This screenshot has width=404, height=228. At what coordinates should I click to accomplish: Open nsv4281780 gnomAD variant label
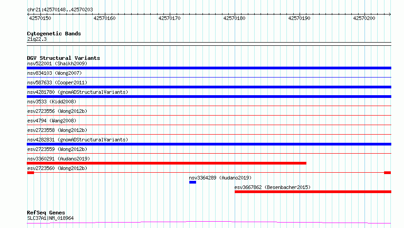pyautogui.click(x=78, y=92)
